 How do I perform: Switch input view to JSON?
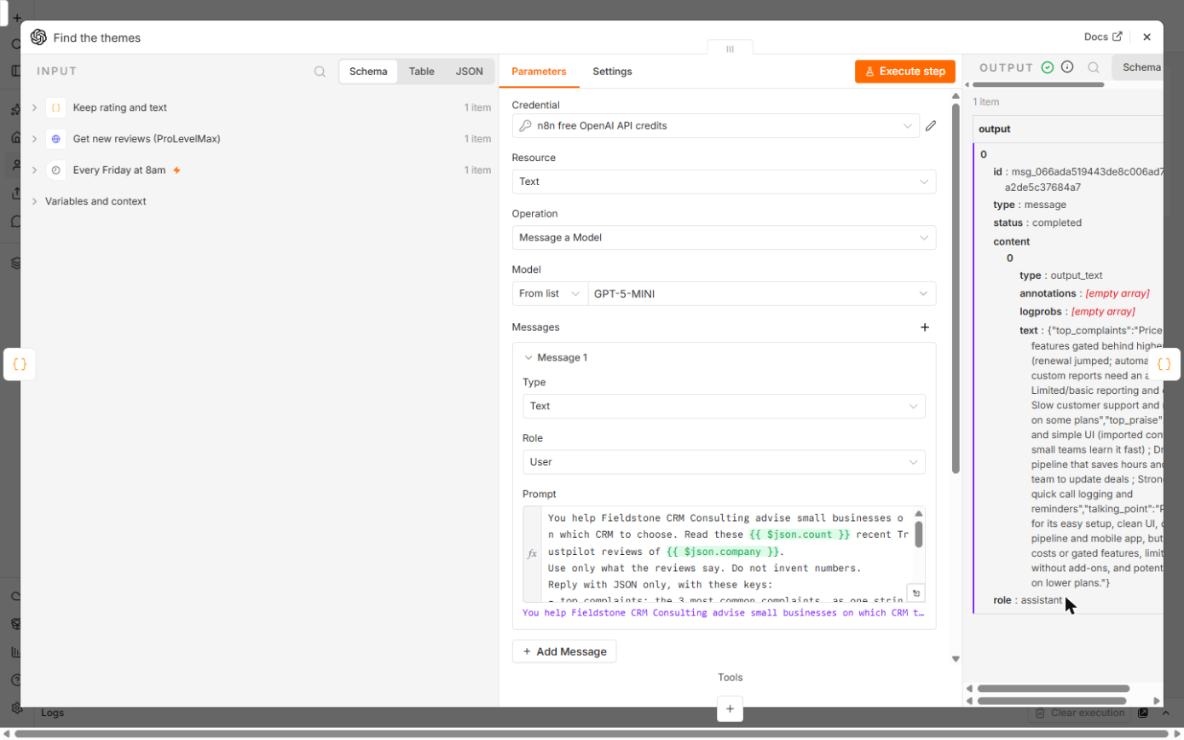[469, 72]
